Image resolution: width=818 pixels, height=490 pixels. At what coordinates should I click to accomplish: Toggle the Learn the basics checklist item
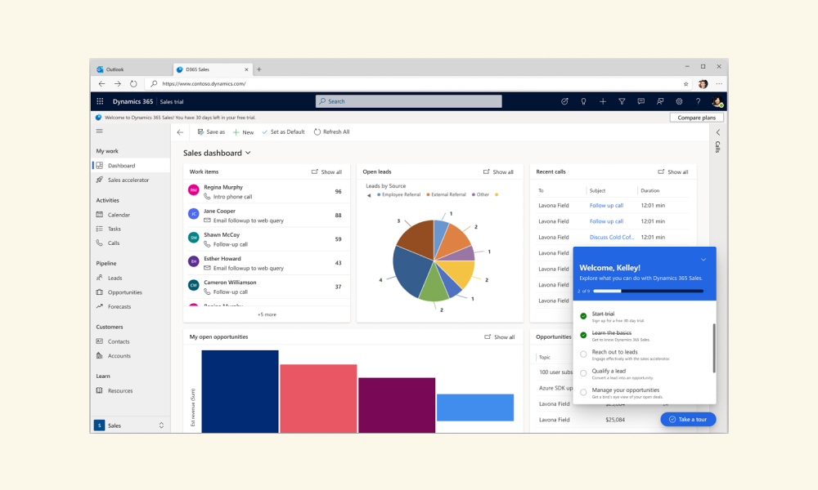[583, 335]
